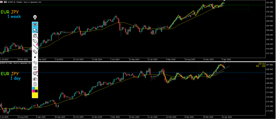Click the '1 week' label on upper chart
The image size is (276, 119).
pos(14,17)
